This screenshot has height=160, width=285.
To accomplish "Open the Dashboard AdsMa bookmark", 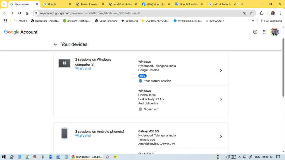I will (x=45, y=21).
